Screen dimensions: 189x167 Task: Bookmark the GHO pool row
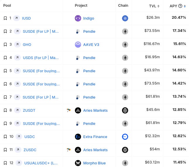click(x=5, y=44)
